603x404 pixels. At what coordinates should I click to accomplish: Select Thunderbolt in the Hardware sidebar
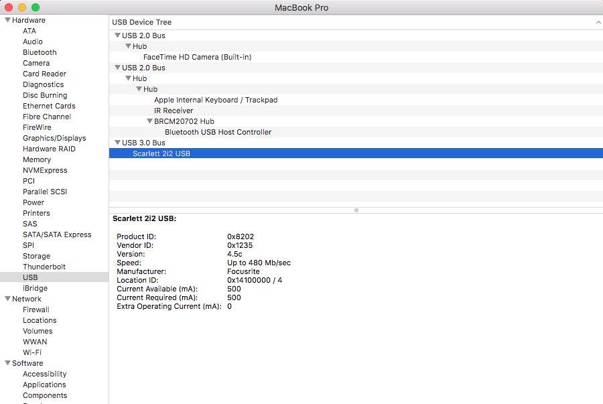[x=43, y=266]
